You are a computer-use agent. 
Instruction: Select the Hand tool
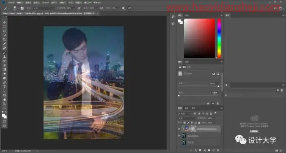4,100
